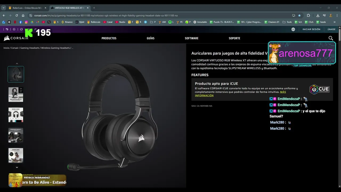
Task: Open the Chainers 01 bookmark
Action: tap(272, 22)
